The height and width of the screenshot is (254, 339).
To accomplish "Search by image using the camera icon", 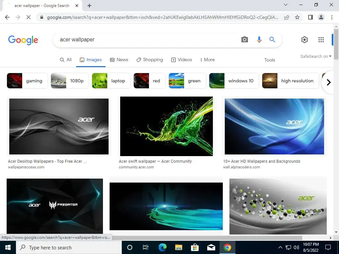I will pos(245,40).
